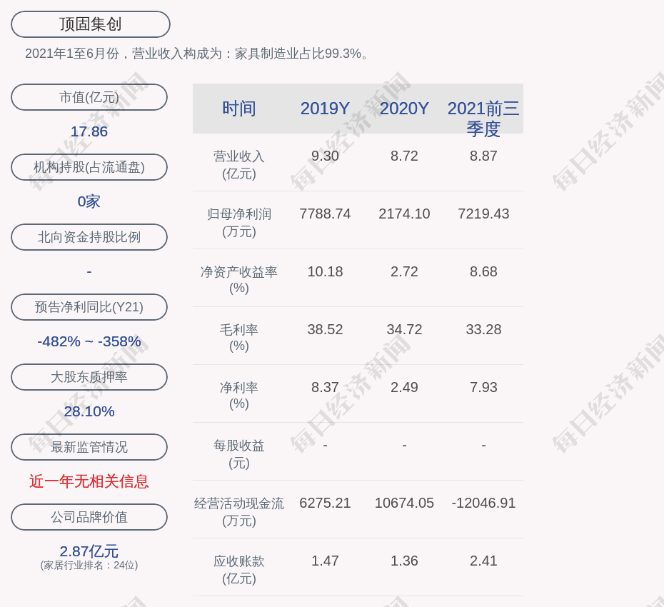664x607 pixels.
Task: Click the 市值(亿元) label pill
Action: (x=89, y=97)
